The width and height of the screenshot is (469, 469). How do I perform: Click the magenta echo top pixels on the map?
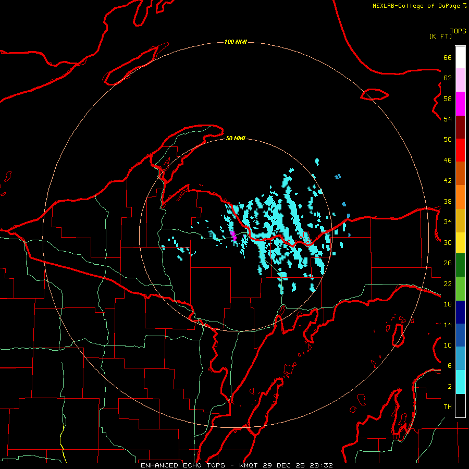(233, 236)
